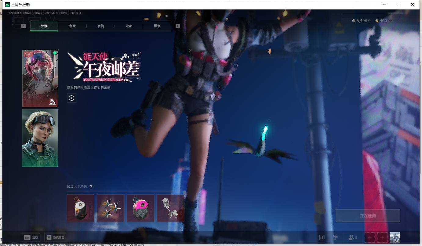Open the 处决 tab
This screenshot has width=422, height=246.
pos(129,26)
